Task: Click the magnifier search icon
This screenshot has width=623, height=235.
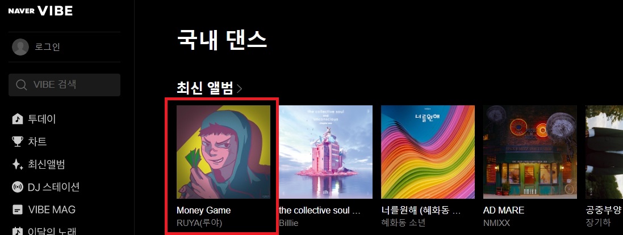Action: 22,85
